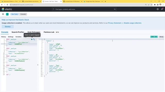Switch to the Grok Debugger tab
The height and width of the screenshot is (92, 165).
tap(34, 32)
